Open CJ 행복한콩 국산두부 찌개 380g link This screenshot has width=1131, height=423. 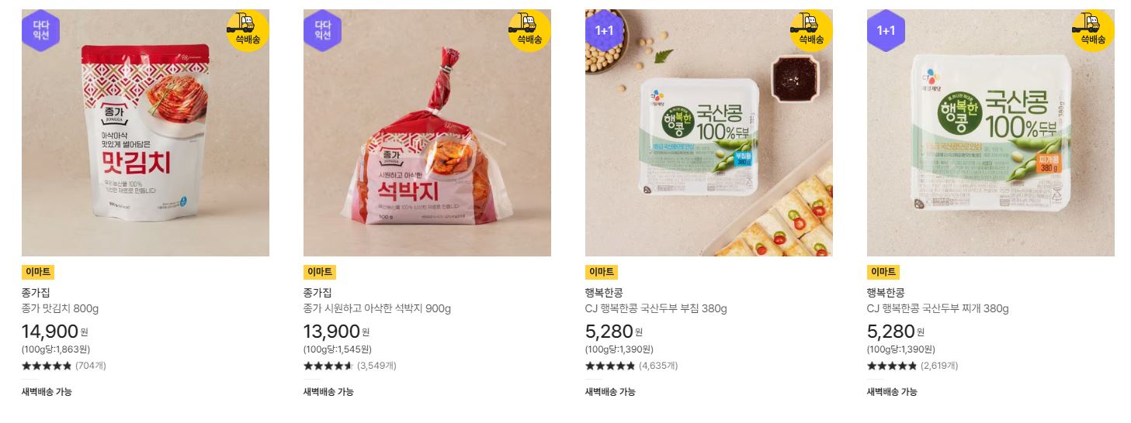(938, 308)
